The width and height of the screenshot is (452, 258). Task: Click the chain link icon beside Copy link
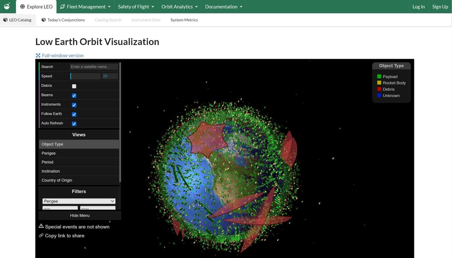click(41, 236)
